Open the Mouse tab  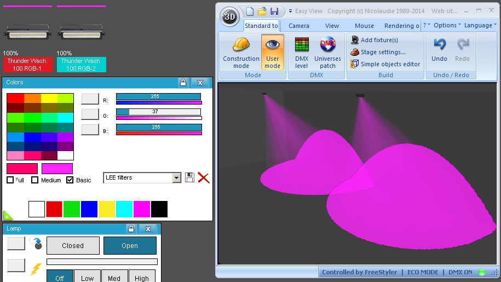[364, 26]
